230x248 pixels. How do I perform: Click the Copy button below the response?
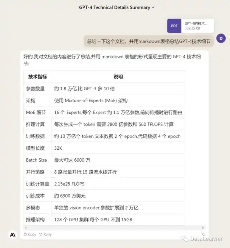click(x=30, y=234)
